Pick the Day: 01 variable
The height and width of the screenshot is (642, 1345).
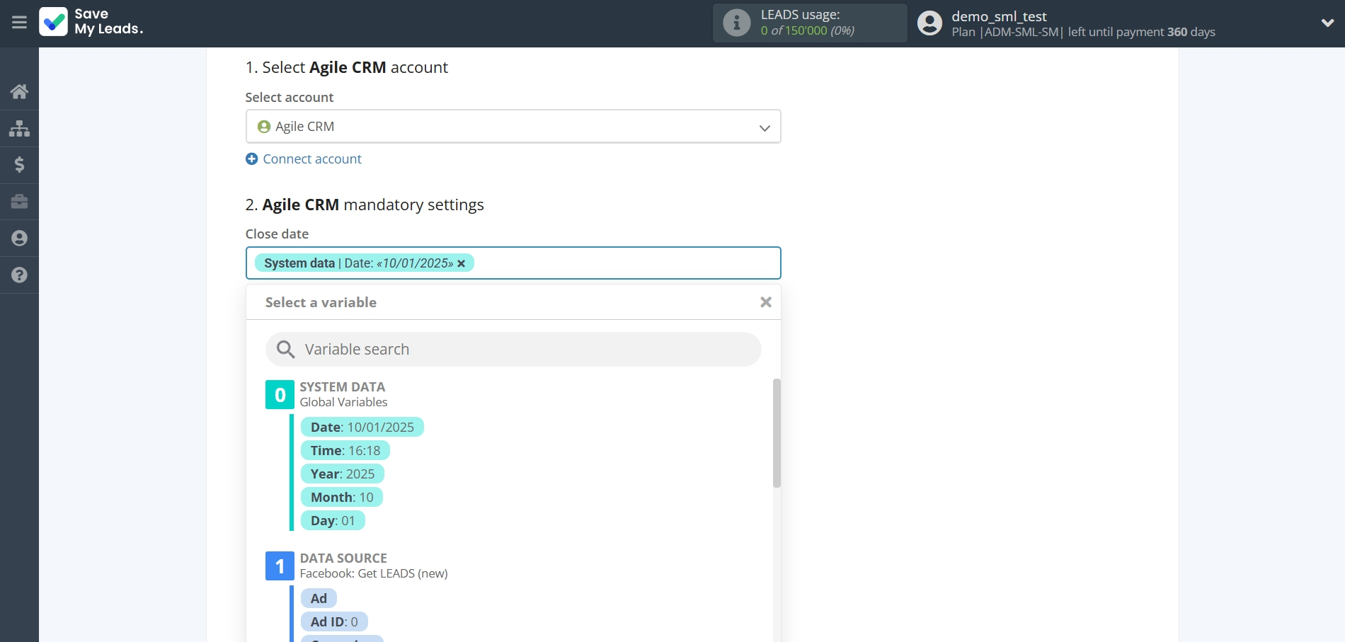click(332, 521)
